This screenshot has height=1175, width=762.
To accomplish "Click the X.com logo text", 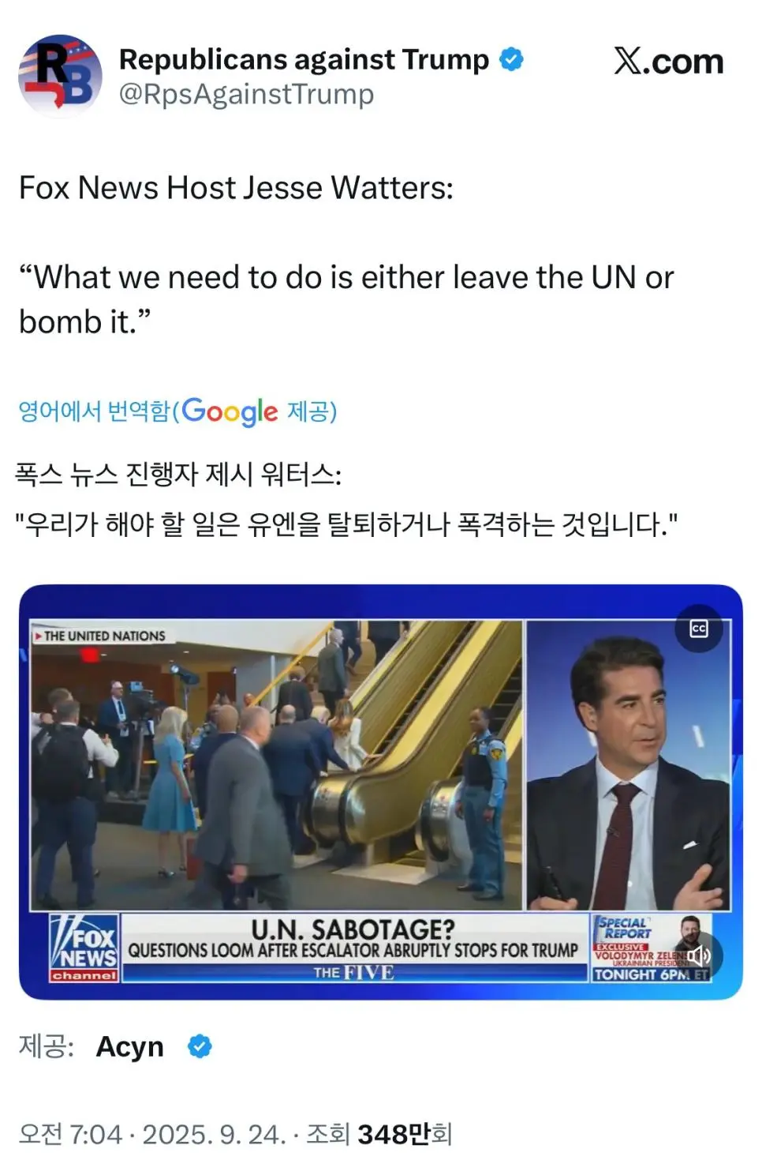I will (x=668, y=61).
